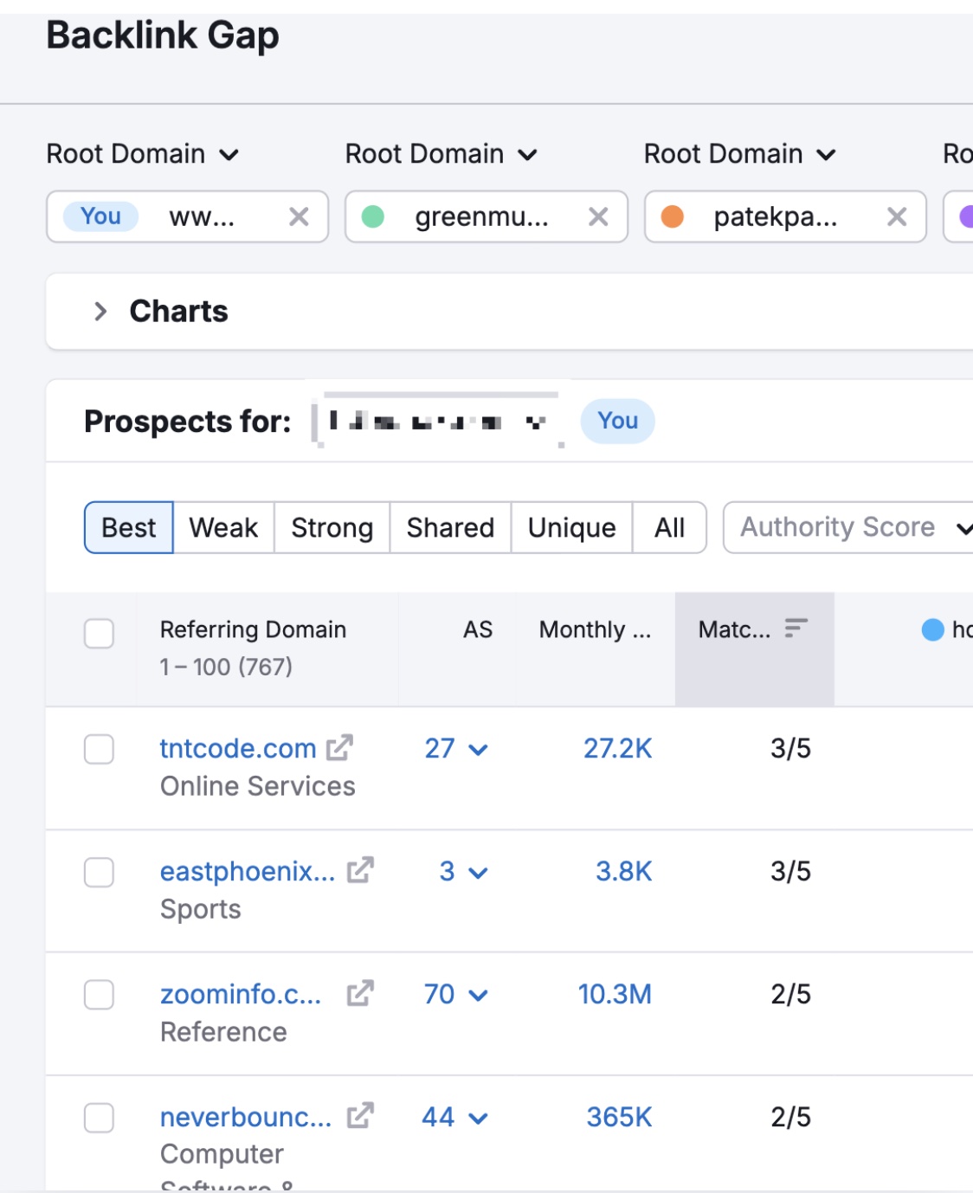The height and width of the screenshot is (1193, 973).
Task: Check the select-all checkbox in the table header
Action: tap(98, 635)
